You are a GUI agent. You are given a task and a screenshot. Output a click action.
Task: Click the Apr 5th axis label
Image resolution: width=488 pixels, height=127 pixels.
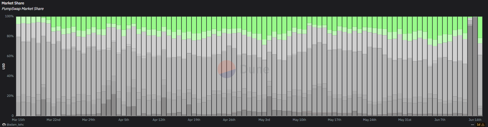[x=124, y=120]
